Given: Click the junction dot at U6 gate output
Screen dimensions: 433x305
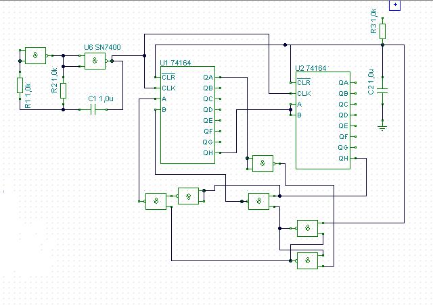Looking at the screenshot, I should tap(112, 61).
